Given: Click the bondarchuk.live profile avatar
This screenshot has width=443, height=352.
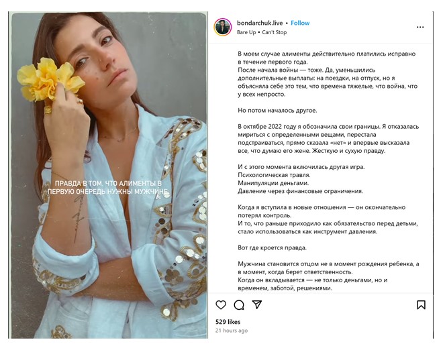Looking at the screenshot, I should tap(222, 27).
